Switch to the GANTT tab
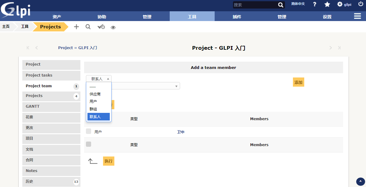366x187 pixels. [x=51, y=107]
